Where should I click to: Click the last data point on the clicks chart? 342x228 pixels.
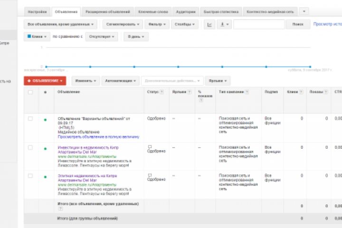pyautogui.click(x=310, y=67)
